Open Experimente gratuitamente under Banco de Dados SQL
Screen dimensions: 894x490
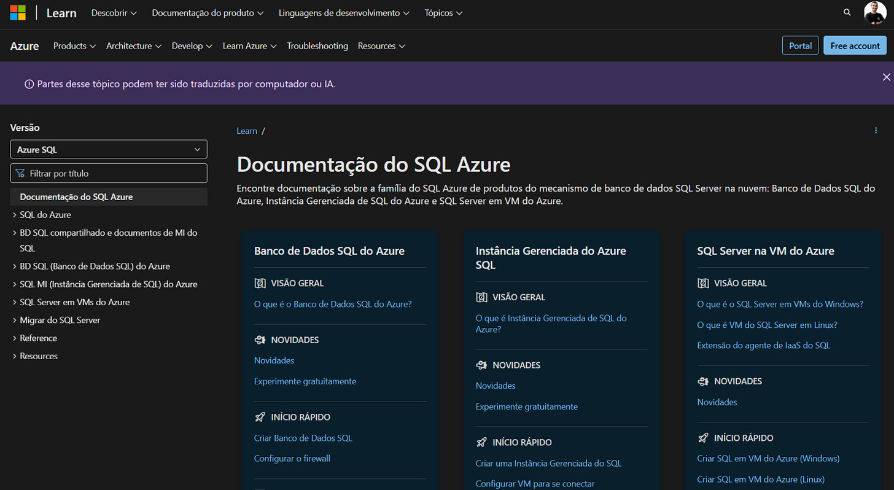[x=305, y=381]
